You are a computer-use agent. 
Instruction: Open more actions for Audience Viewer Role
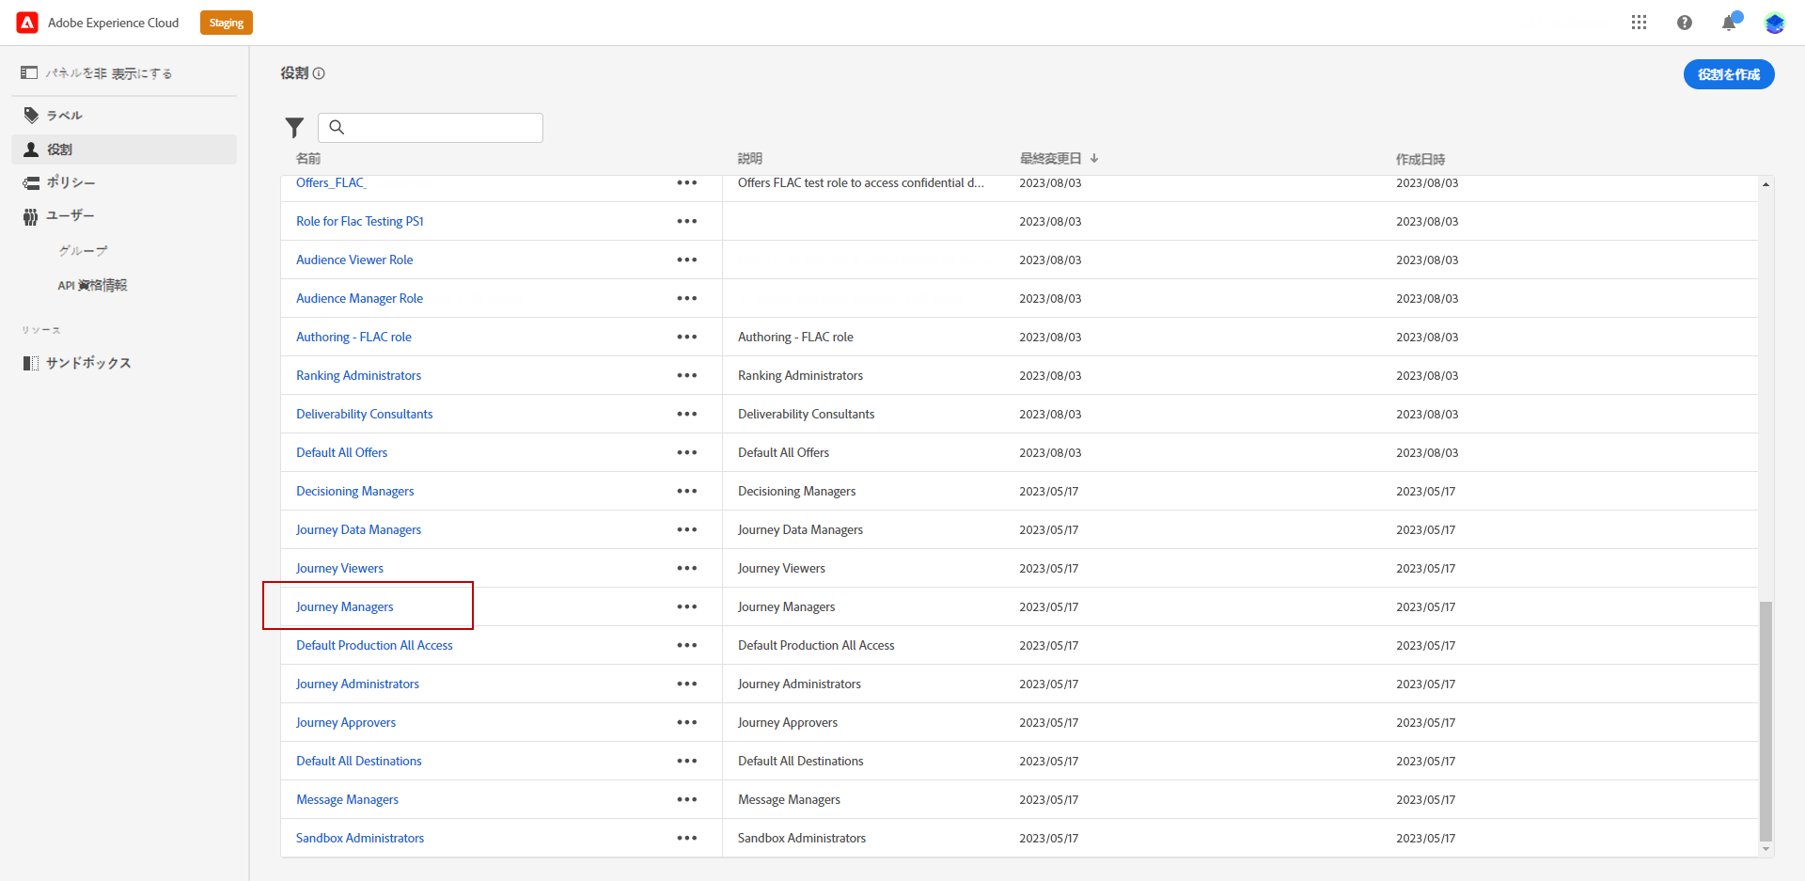pyautogui.click(x=687, y=260)
